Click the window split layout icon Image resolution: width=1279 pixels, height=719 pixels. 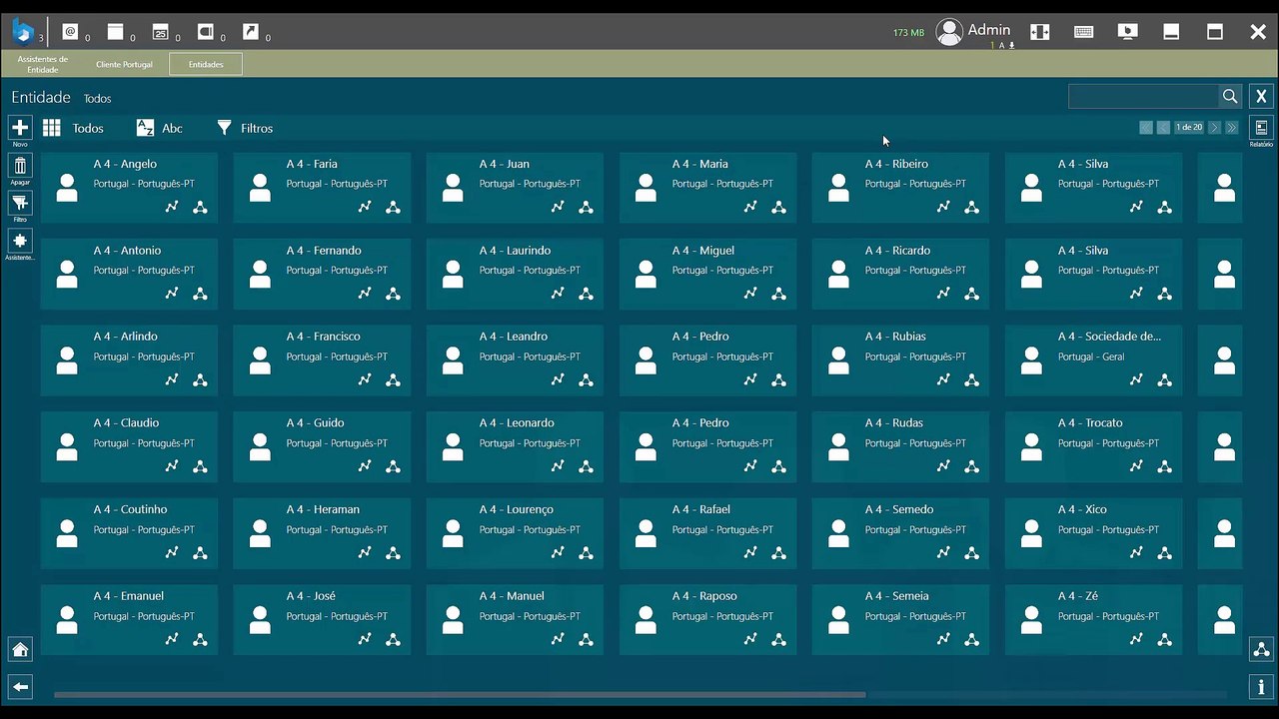[x=1039, y=32]
